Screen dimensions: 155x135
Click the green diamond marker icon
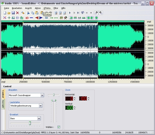(96, 18)
